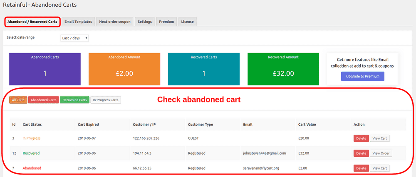The image size is (416, 177).
Task: Switch to the Email Templates tab
Action: [x=78, y=22]
